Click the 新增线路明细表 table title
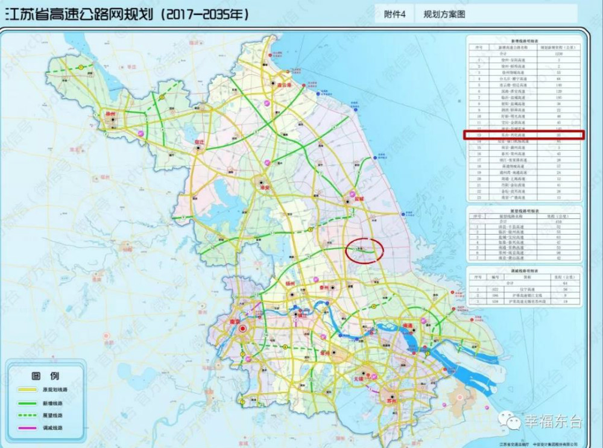The height and width of the screenshot is (448, 603). coord(525,41)
